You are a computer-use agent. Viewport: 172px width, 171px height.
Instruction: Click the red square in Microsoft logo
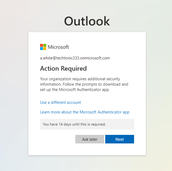click(x=42, y=45)
